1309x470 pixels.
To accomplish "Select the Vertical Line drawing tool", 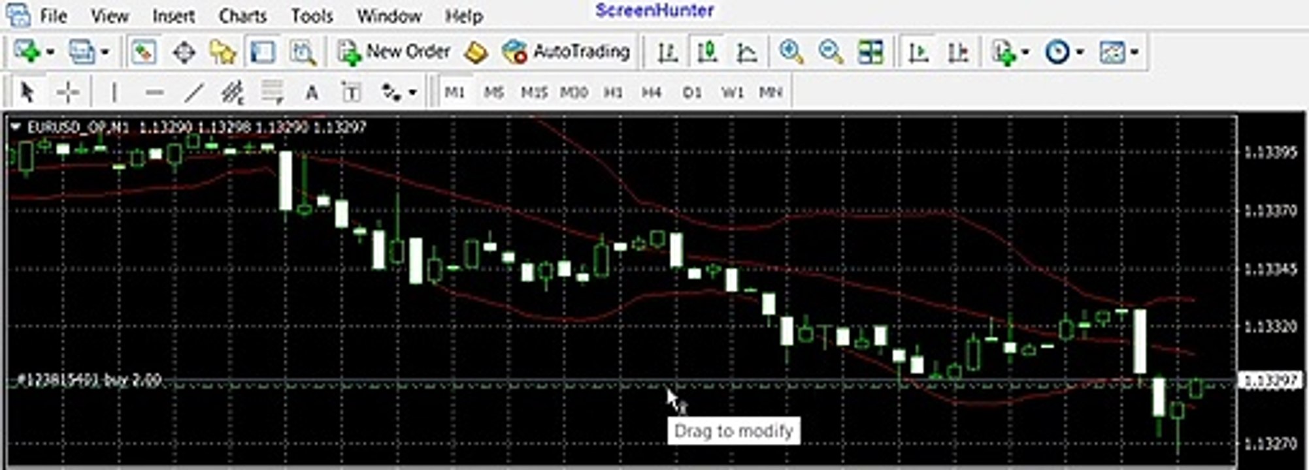I will tap(114, 93).
